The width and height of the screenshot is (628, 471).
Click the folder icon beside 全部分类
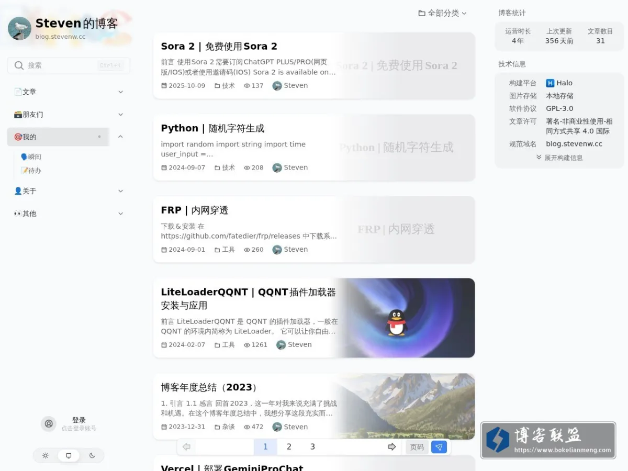point(422,13)
